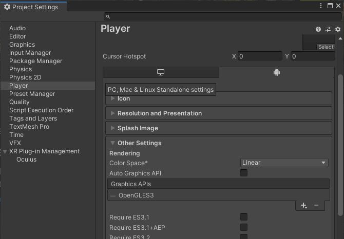Enable the Require ES3.1 checkbox

point(244,217)
